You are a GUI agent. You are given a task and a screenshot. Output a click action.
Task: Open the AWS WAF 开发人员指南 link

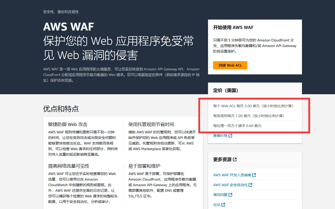[x=234, y=175]
